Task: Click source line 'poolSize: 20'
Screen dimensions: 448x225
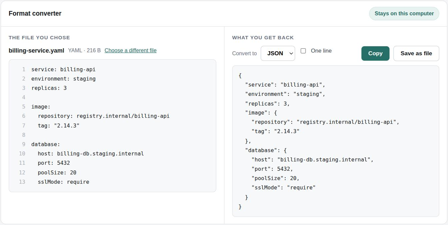Action: (57, 172)
